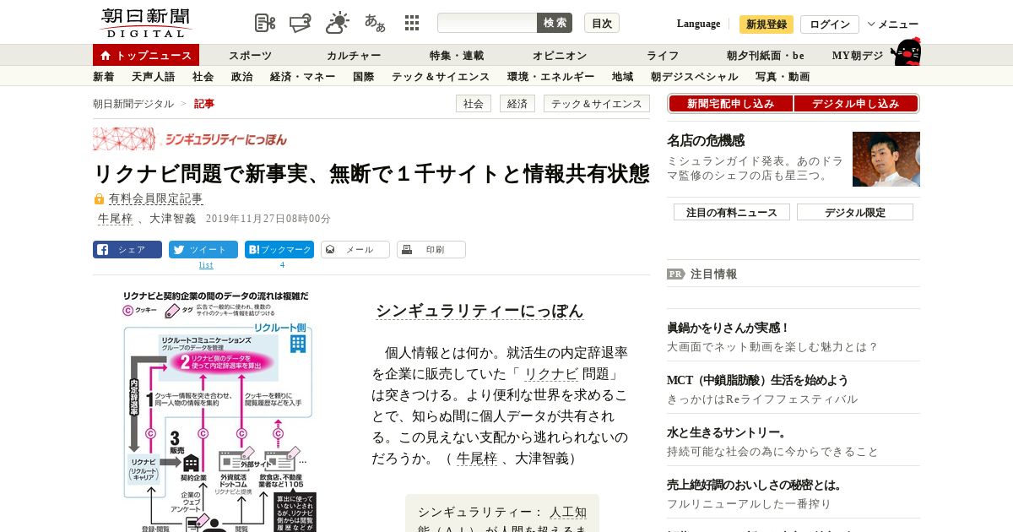Click the 検索 search button
The image size is (1013, 532).
point(555,23)
